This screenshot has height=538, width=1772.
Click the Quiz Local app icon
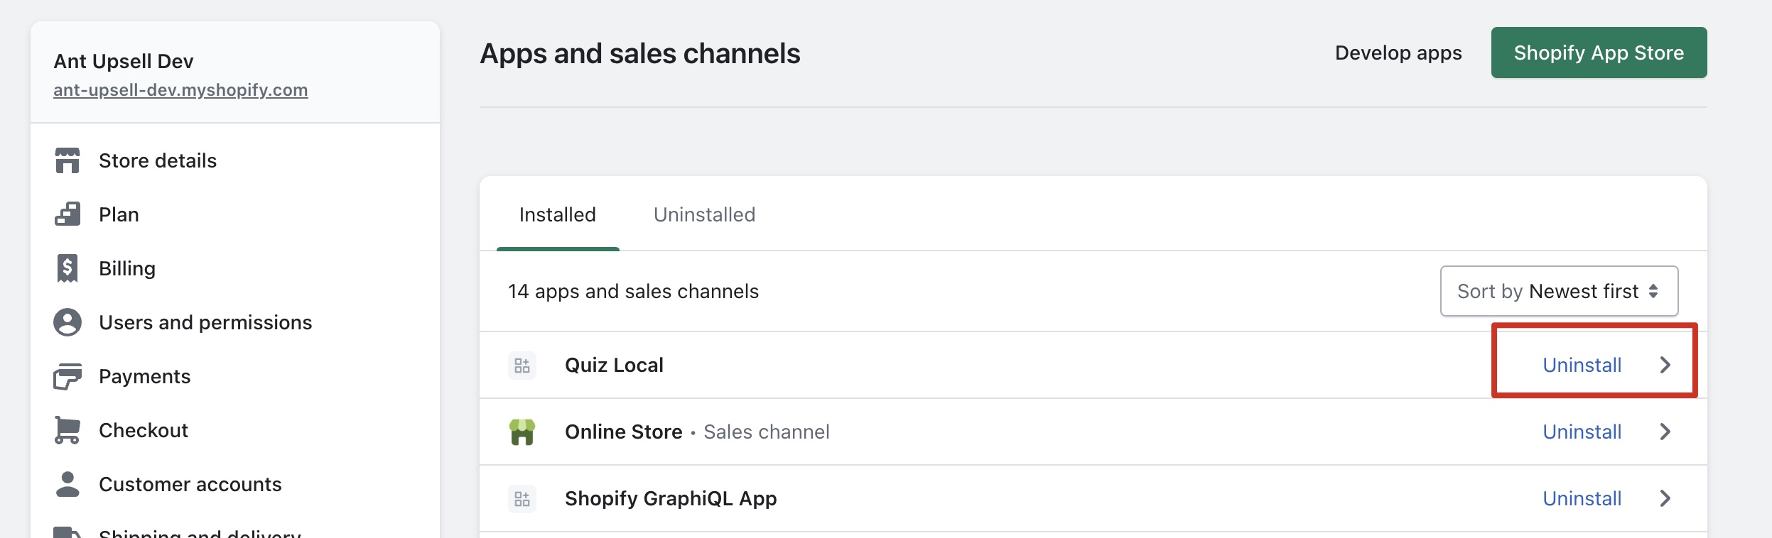point(522,366)
